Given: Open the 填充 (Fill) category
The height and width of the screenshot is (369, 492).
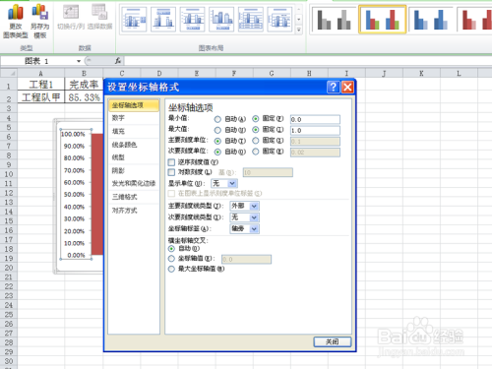Looking at the screenshot, I should click(x=134, y=131).
